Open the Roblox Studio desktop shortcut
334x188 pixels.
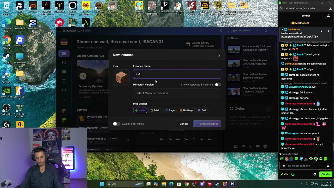20,8
